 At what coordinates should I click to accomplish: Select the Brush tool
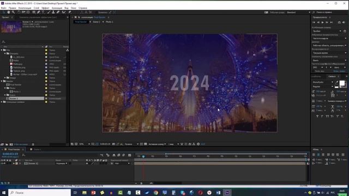[x=49, y=12]
